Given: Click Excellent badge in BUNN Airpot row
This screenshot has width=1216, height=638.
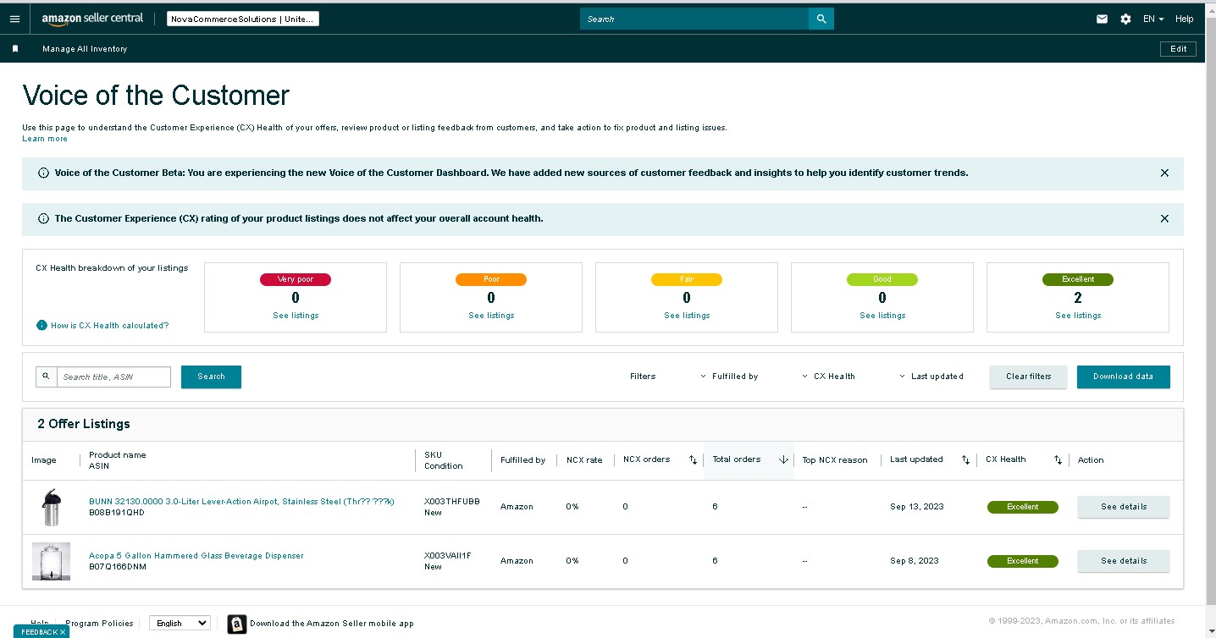Looking at the screenshot, I should [1023, 507].
